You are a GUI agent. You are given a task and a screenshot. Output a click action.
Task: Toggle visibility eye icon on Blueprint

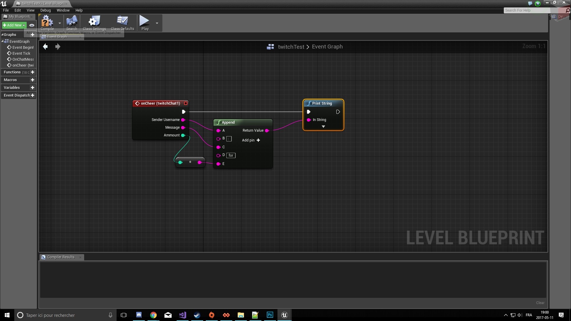pos(31,25)
